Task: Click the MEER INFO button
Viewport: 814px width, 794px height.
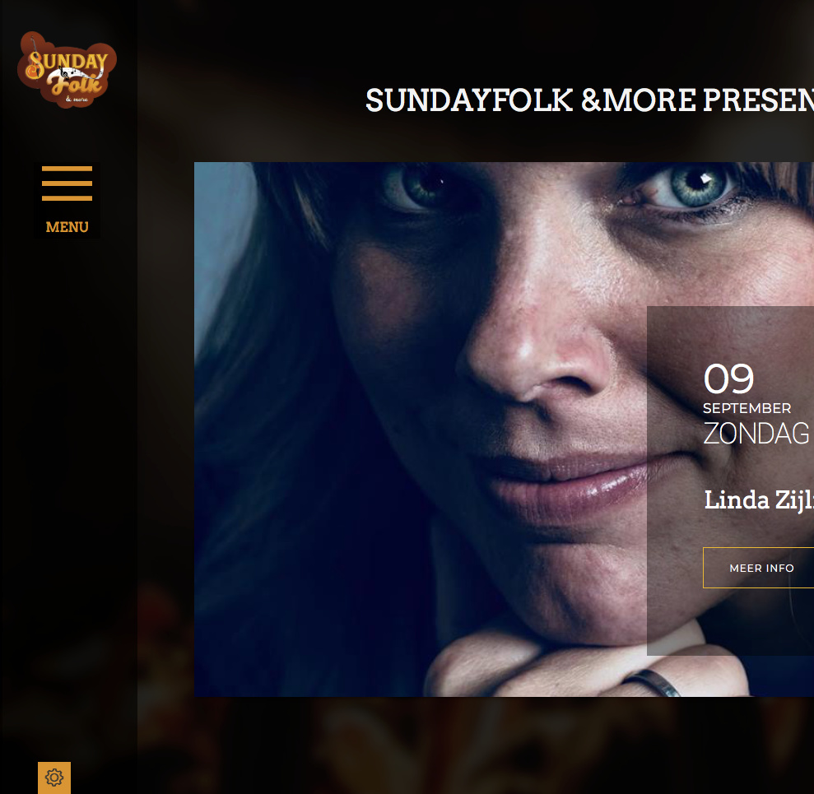Action: click(x=759, y=568)
